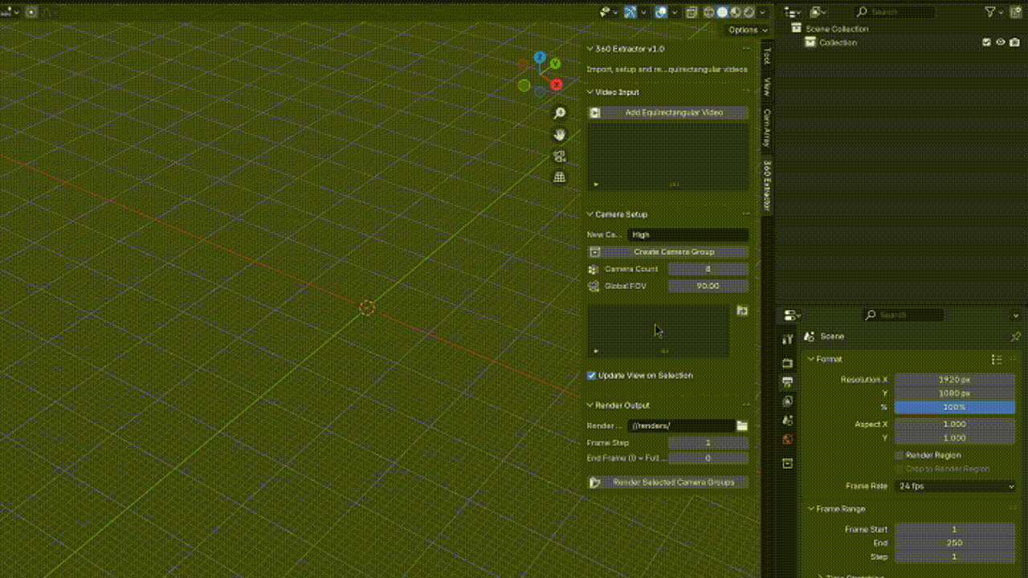Toggle Collection exclude checkbox in Outliner
The width and height of the screenshot is (1028, 578).
(986, 43)
